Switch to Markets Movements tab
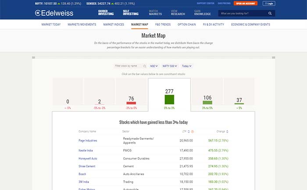The height and width of the screenshot is (190, 307). (x=82, y=24)
